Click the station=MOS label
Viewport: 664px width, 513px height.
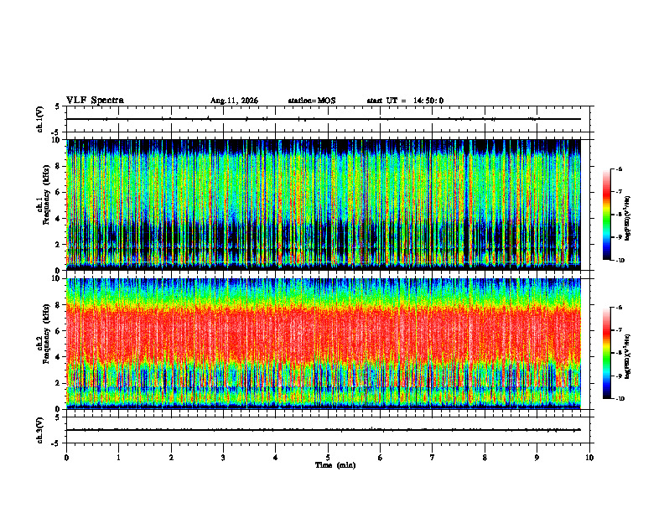coord(312,101)
